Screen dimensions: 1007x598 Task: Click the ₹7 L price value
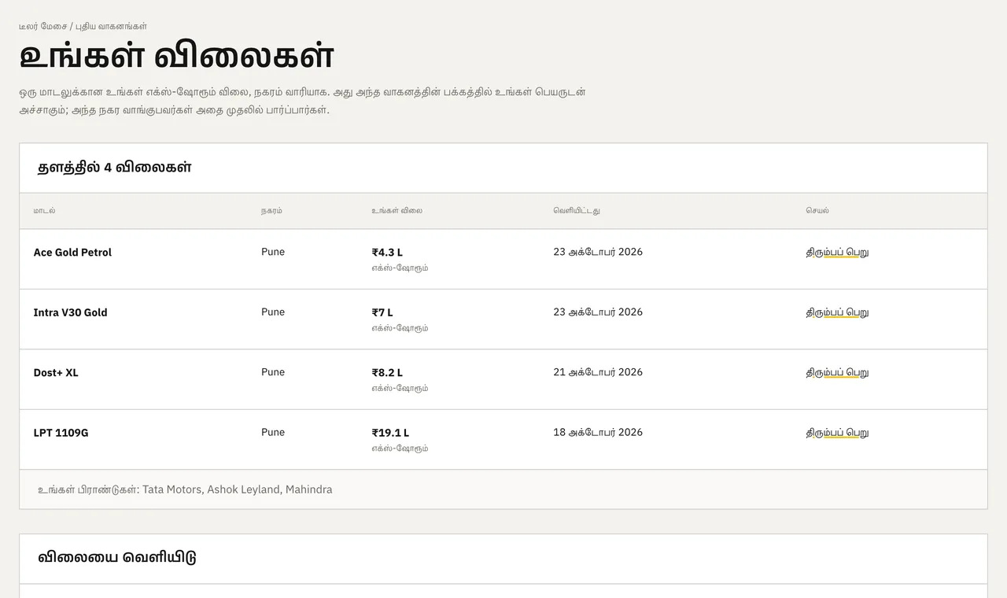(382, 312)
